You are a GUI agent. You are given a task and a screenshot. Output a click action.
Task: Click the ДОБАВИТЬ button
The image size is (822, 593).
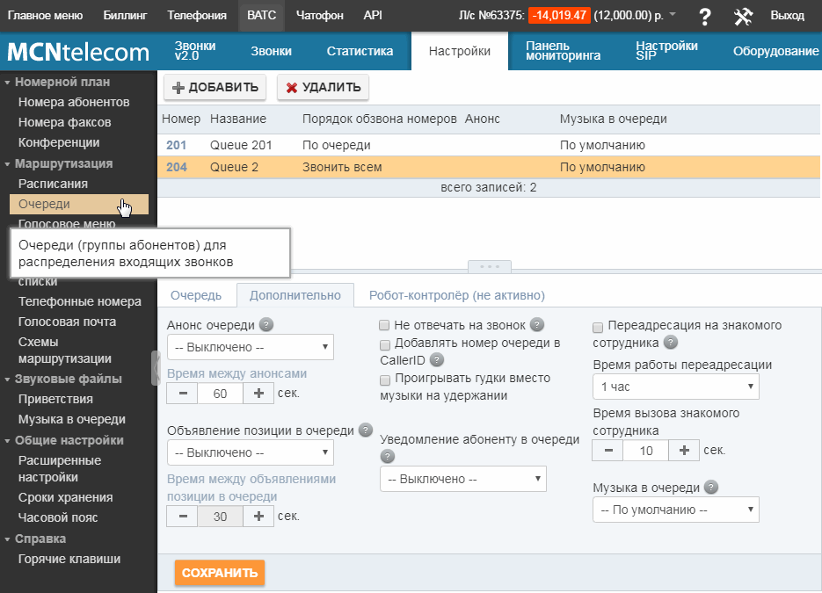click(x=215, y=87)
